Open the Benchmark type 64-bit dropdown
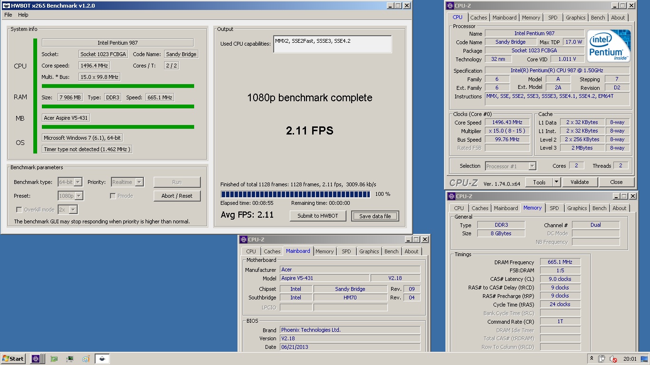 [x=70, y=182]
